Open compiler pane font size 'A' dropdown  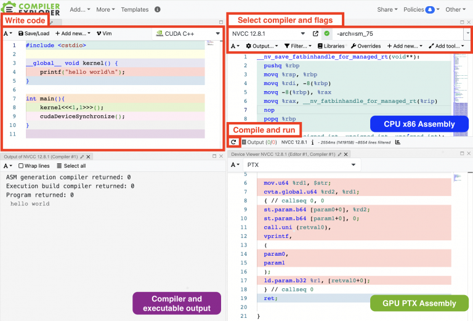(235, 46)
